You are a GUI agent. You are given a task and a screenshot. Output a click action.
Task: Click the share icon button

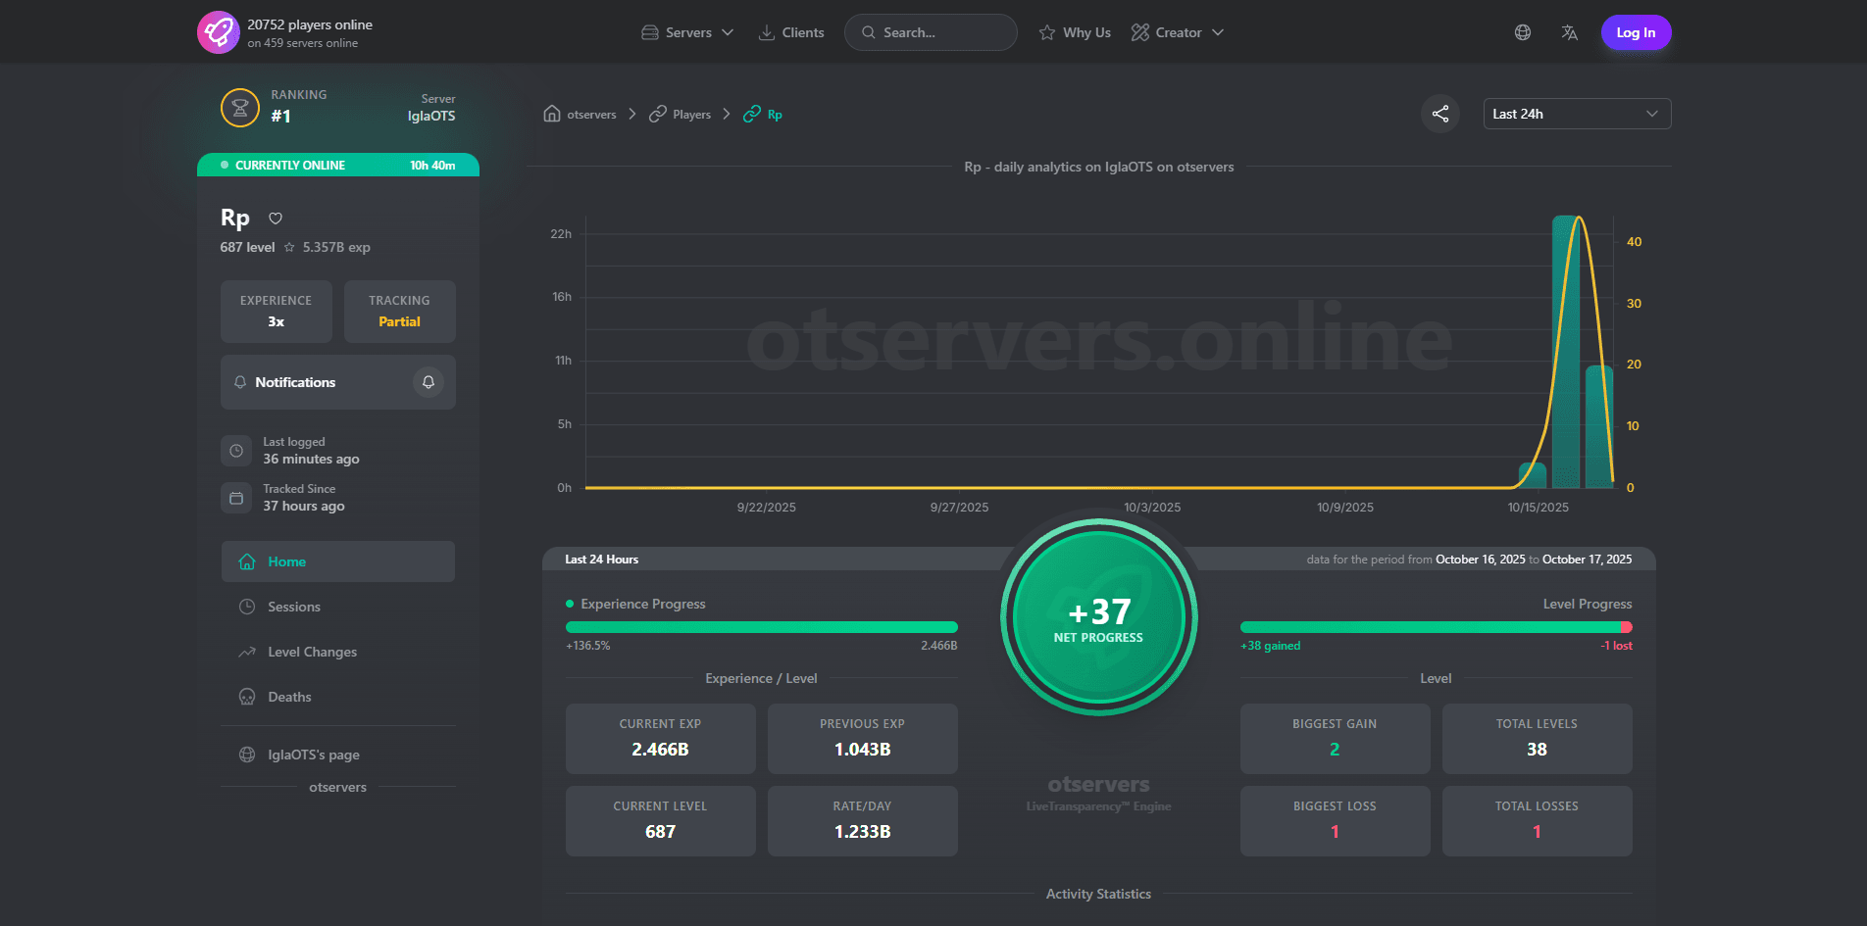[1440, 114]
